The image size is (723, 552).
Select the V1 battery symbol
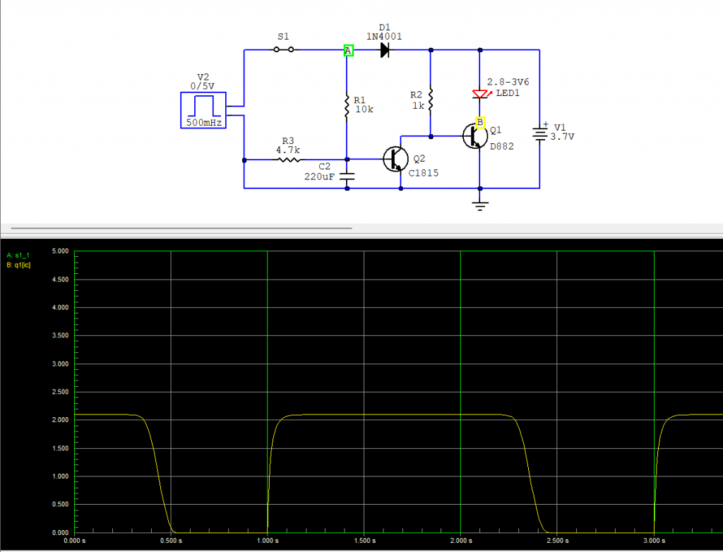pyautogui.click(x=540, y=133)
